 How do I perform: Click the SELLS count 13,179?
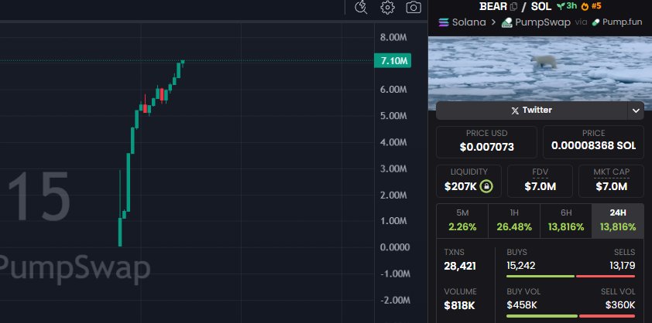tap(622, 266)
